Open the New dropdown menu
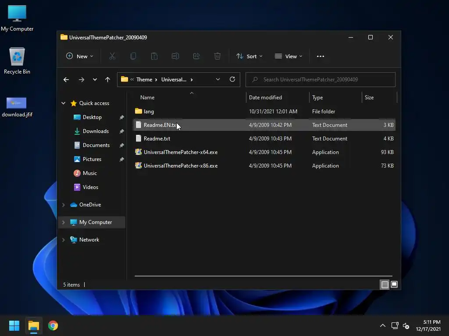449x336 pixels. (80, 56)
